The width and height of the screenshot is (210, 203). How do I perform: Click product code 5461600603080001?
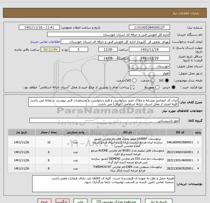180,142
